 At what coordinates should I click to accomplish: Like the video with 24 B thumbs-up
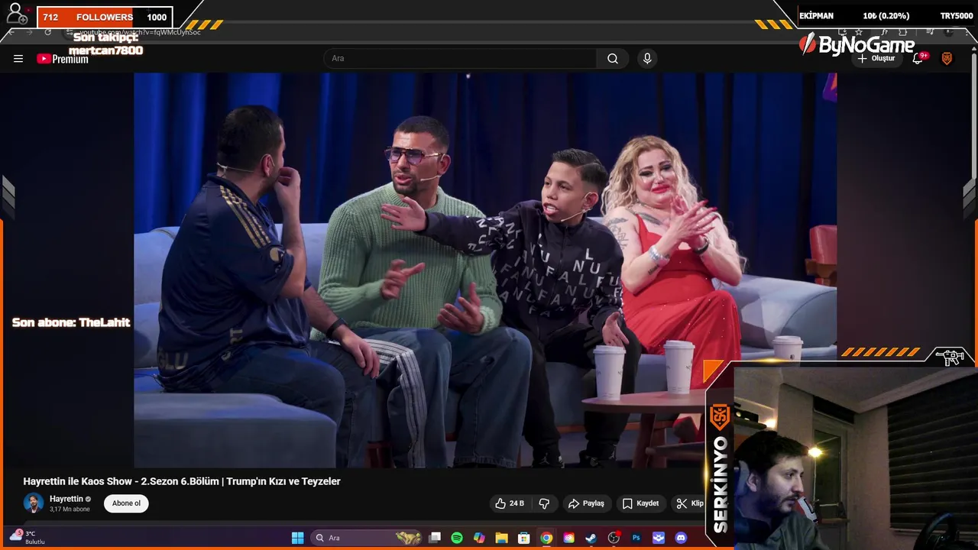coord(510,503)
